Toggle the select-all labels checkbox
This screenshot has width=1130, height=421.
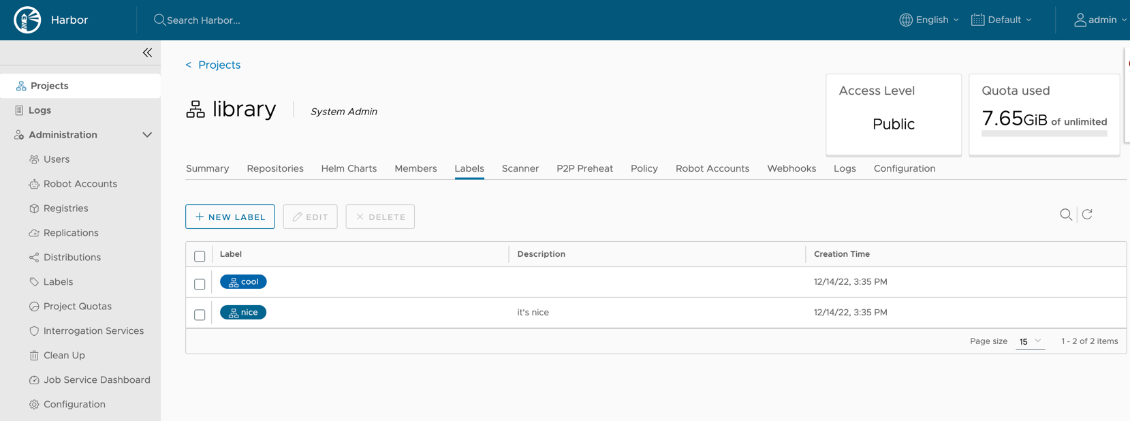pyautogui.click(x=200, y=256)
